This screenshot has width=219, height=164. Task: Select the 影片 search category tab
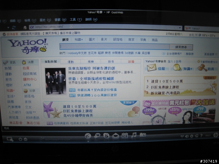(x=104, y=40)
